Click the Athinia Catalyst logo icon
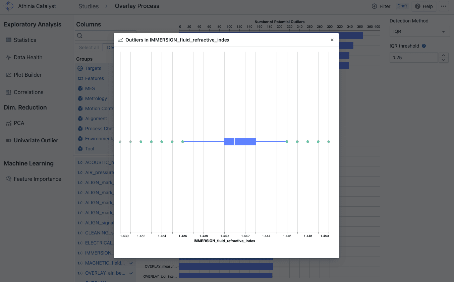 click(9, 6)
